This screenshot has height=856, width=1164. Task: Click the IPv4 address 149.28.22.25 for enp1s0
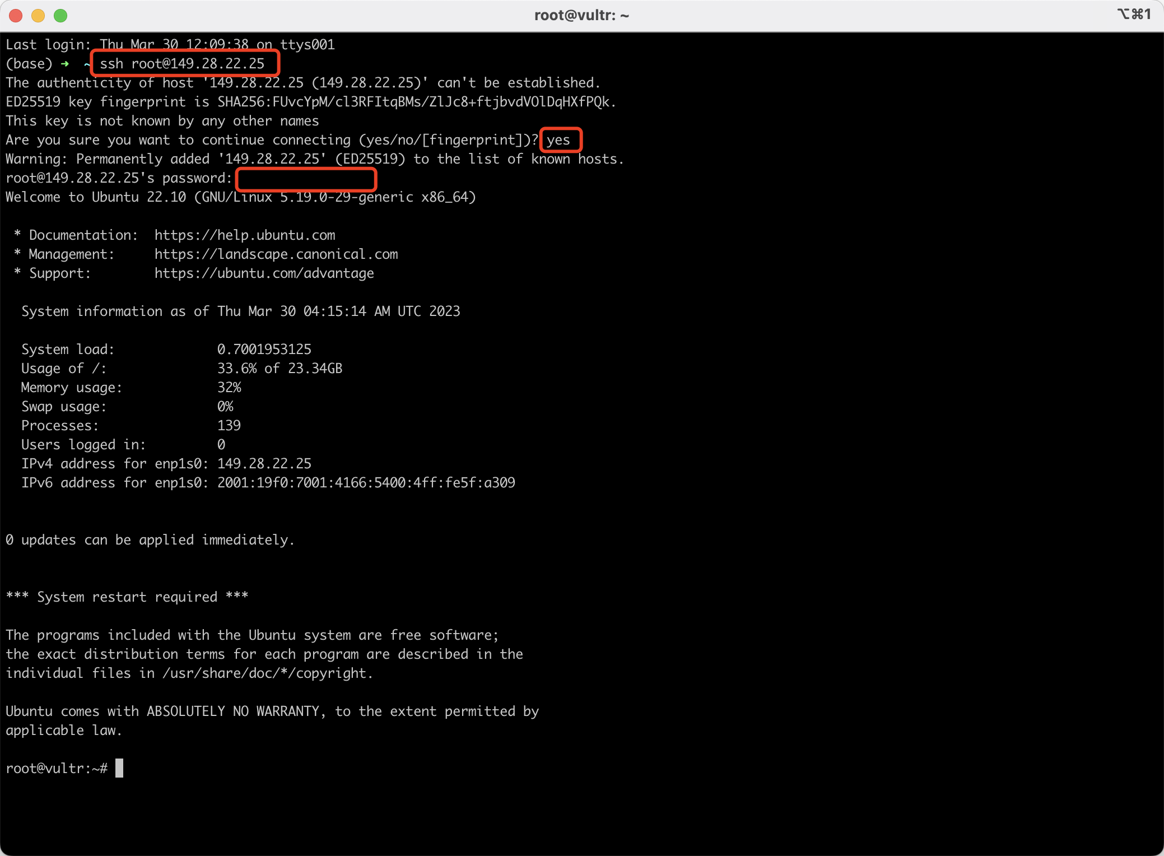pos(264,464)
